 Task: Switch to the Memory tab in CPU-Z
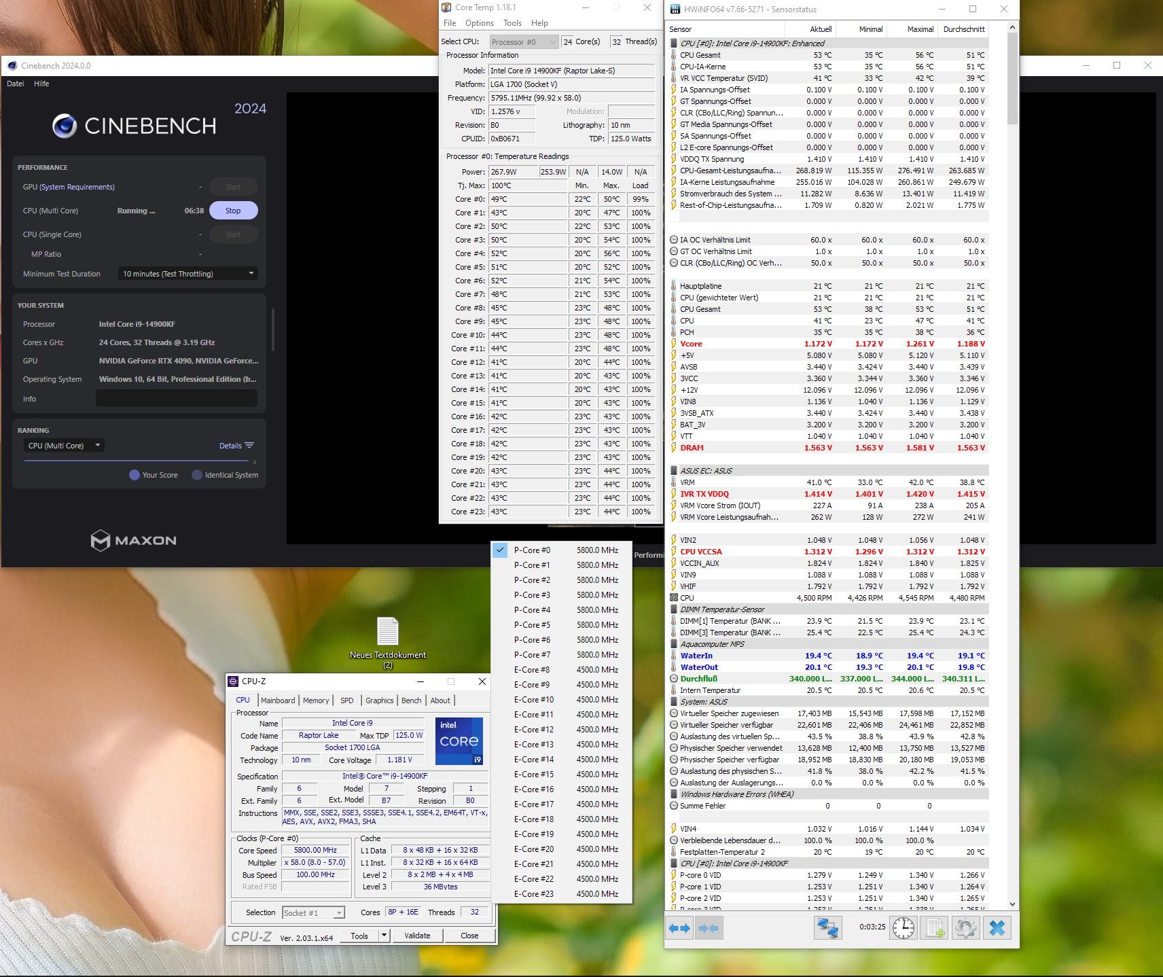coord(316,700)
